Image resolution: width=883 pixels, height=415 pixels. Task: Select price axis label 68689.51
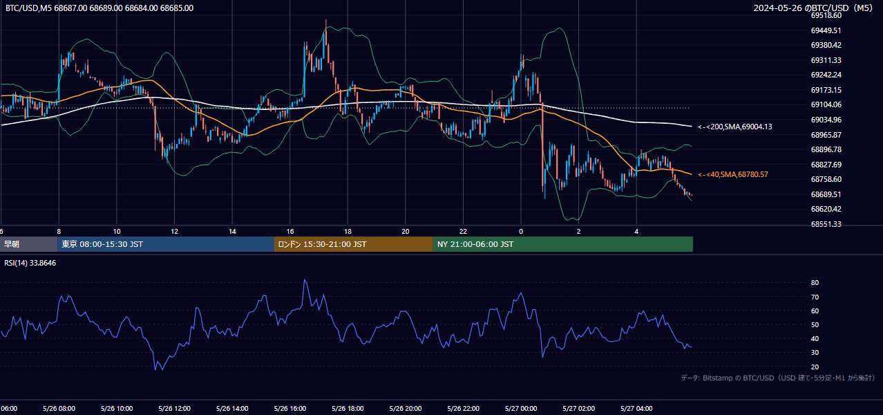pyautogui.click(x=826, y=194)
